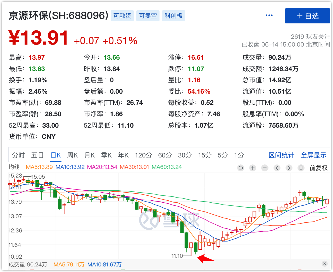Zoom out the chart with minus icon

[x=265, y=168]
